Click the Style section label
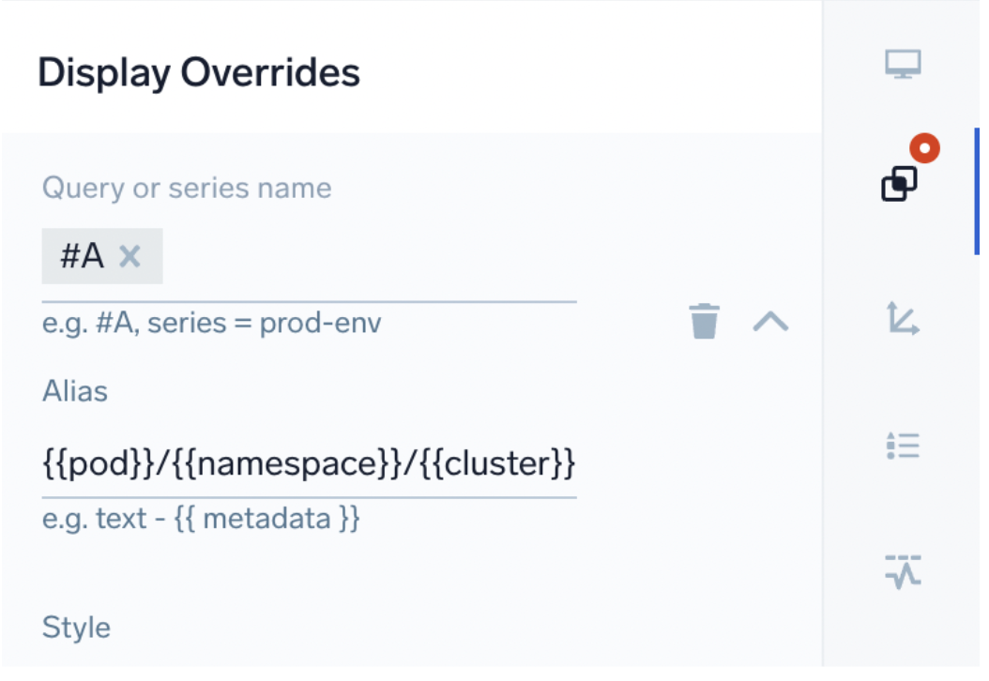This screenshot has width=989, height=681. click(76, 628)
